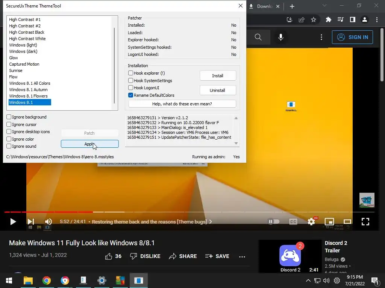Select Windows 8.1 Flowers theme

point(28,96)
